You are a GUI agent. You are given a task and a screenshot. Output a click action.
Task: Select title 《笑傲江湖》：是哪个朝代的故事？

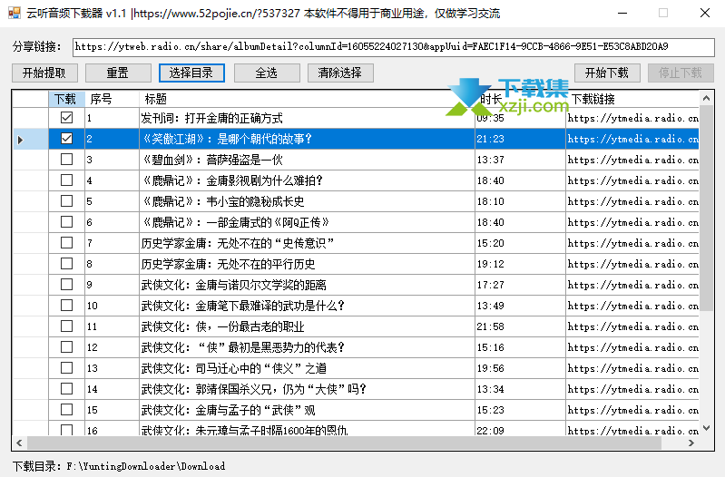pos(227,139)
